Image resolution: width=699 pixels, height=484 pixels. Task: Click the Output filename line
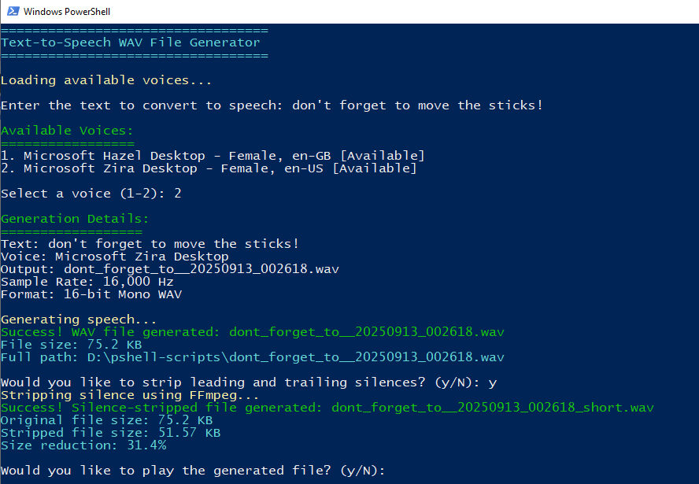tap(169, 269)
